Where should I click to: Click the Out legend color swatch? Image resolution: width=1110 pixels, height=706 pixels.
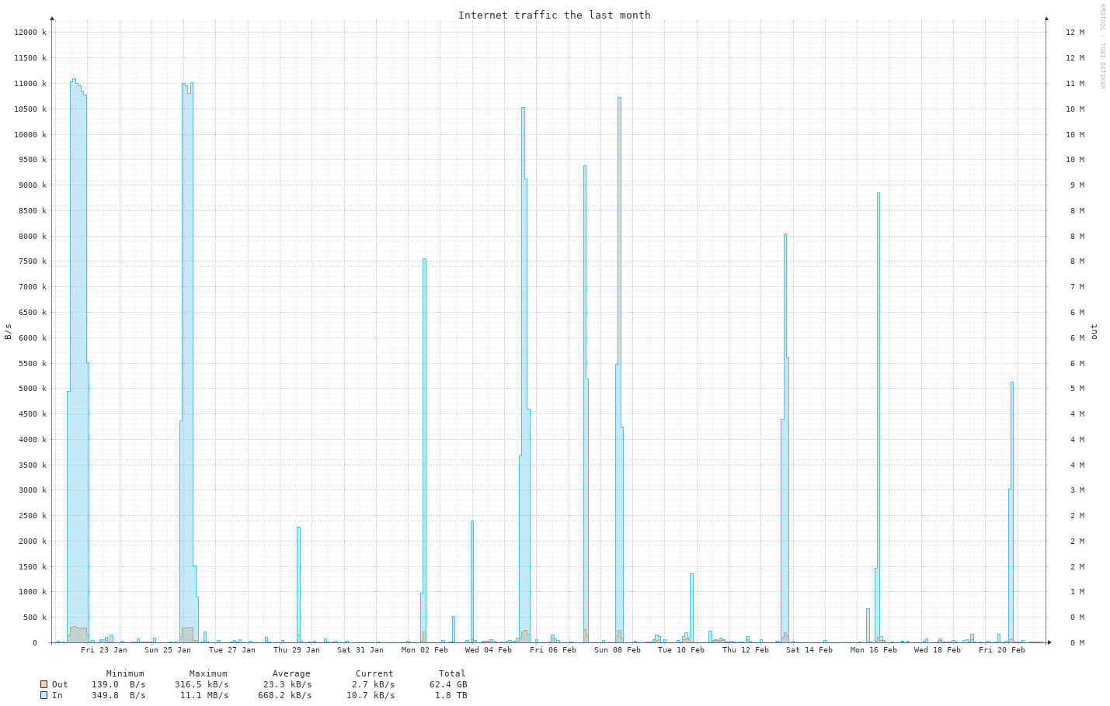[43, 684]
